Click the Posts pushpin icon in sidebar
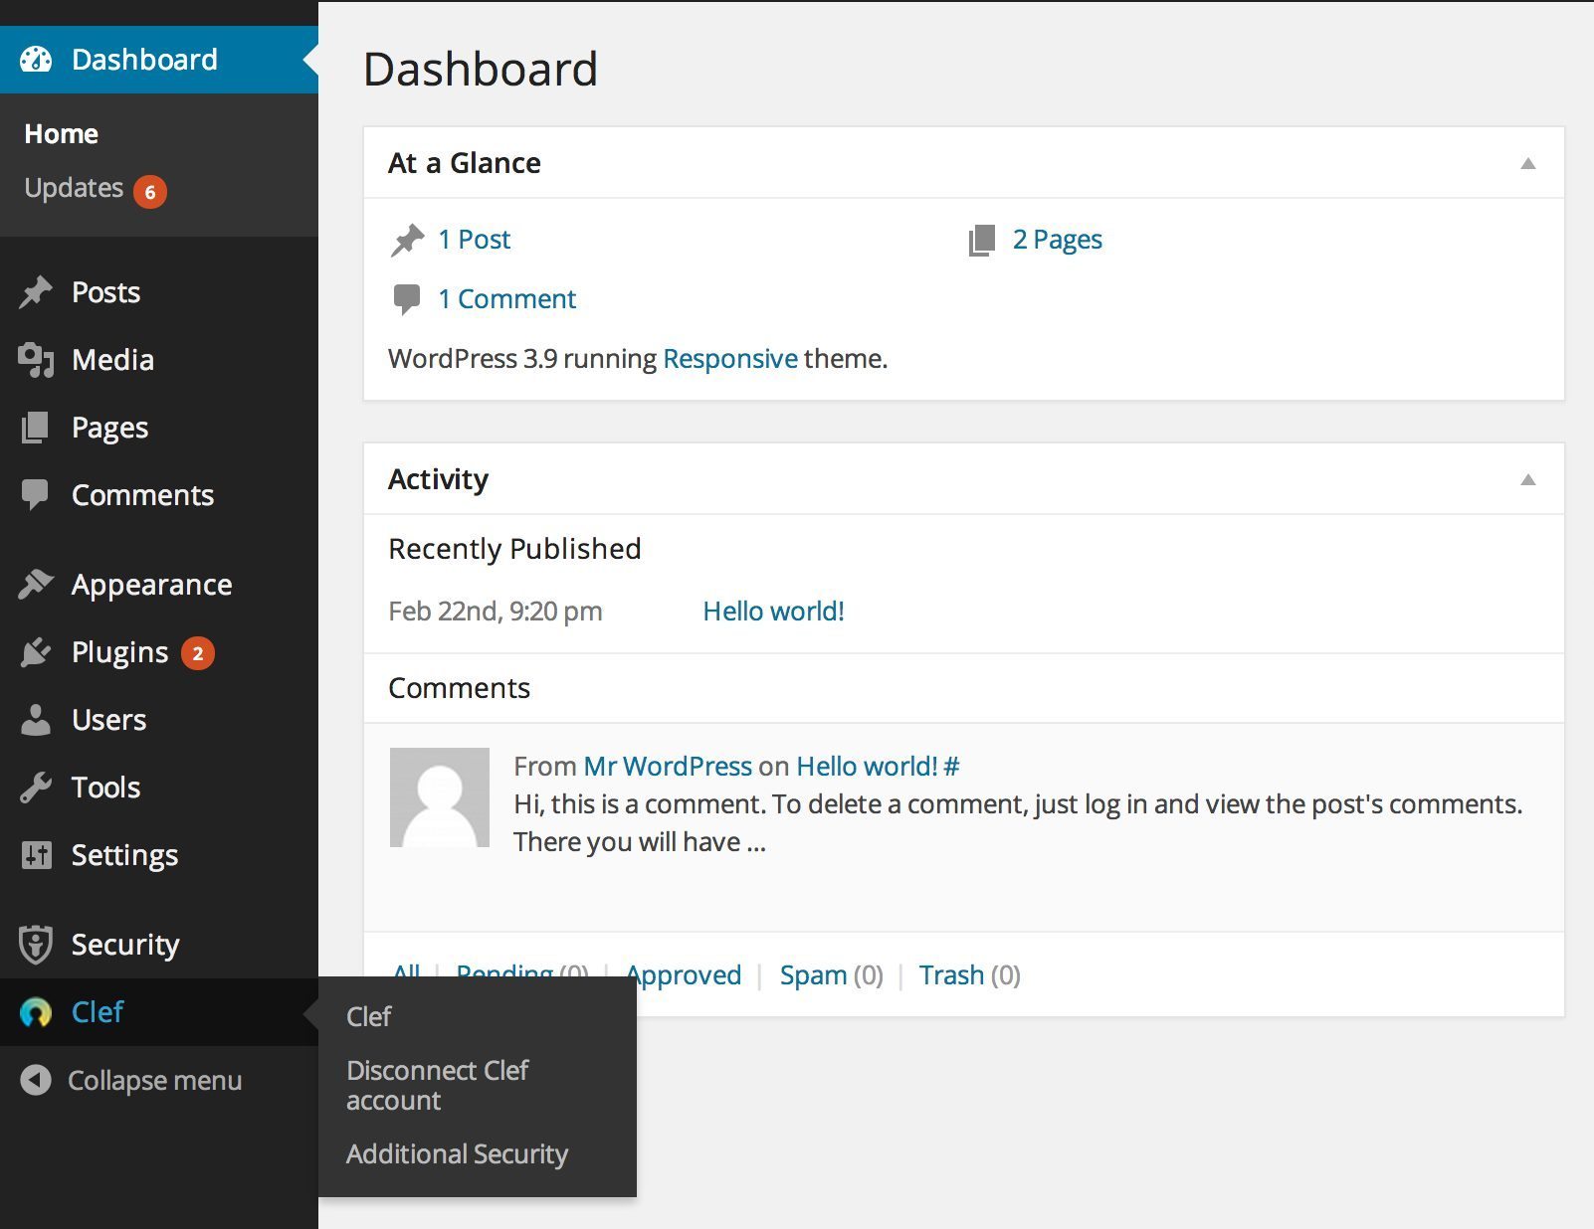The height and width of the screenshot is (1229, 1594). pyautogui.click(x=36, y=292)
